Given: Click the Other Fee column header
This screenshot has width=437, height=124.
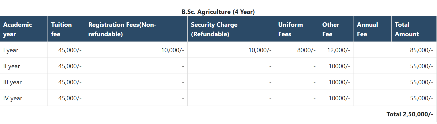Looking at the screenshot, I should (331, 29).
